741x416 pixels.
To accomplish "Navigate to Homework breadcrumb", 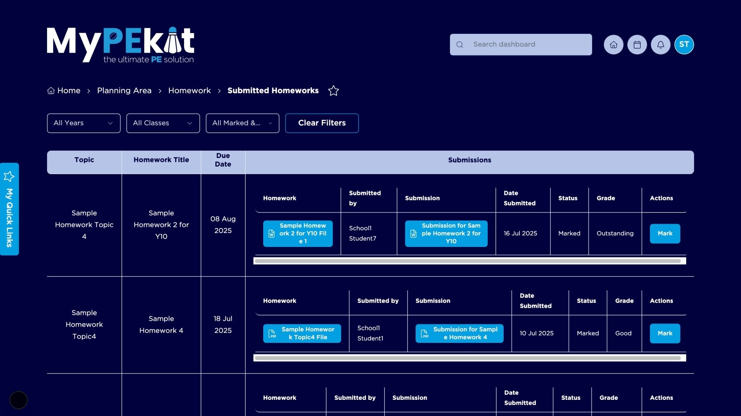I will pyautogui.click(x=189, y=91).
